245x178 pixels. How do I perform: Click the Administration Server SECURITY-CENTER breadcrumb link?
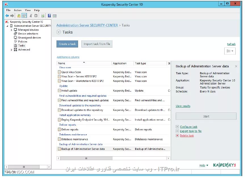tap(87, 25)
